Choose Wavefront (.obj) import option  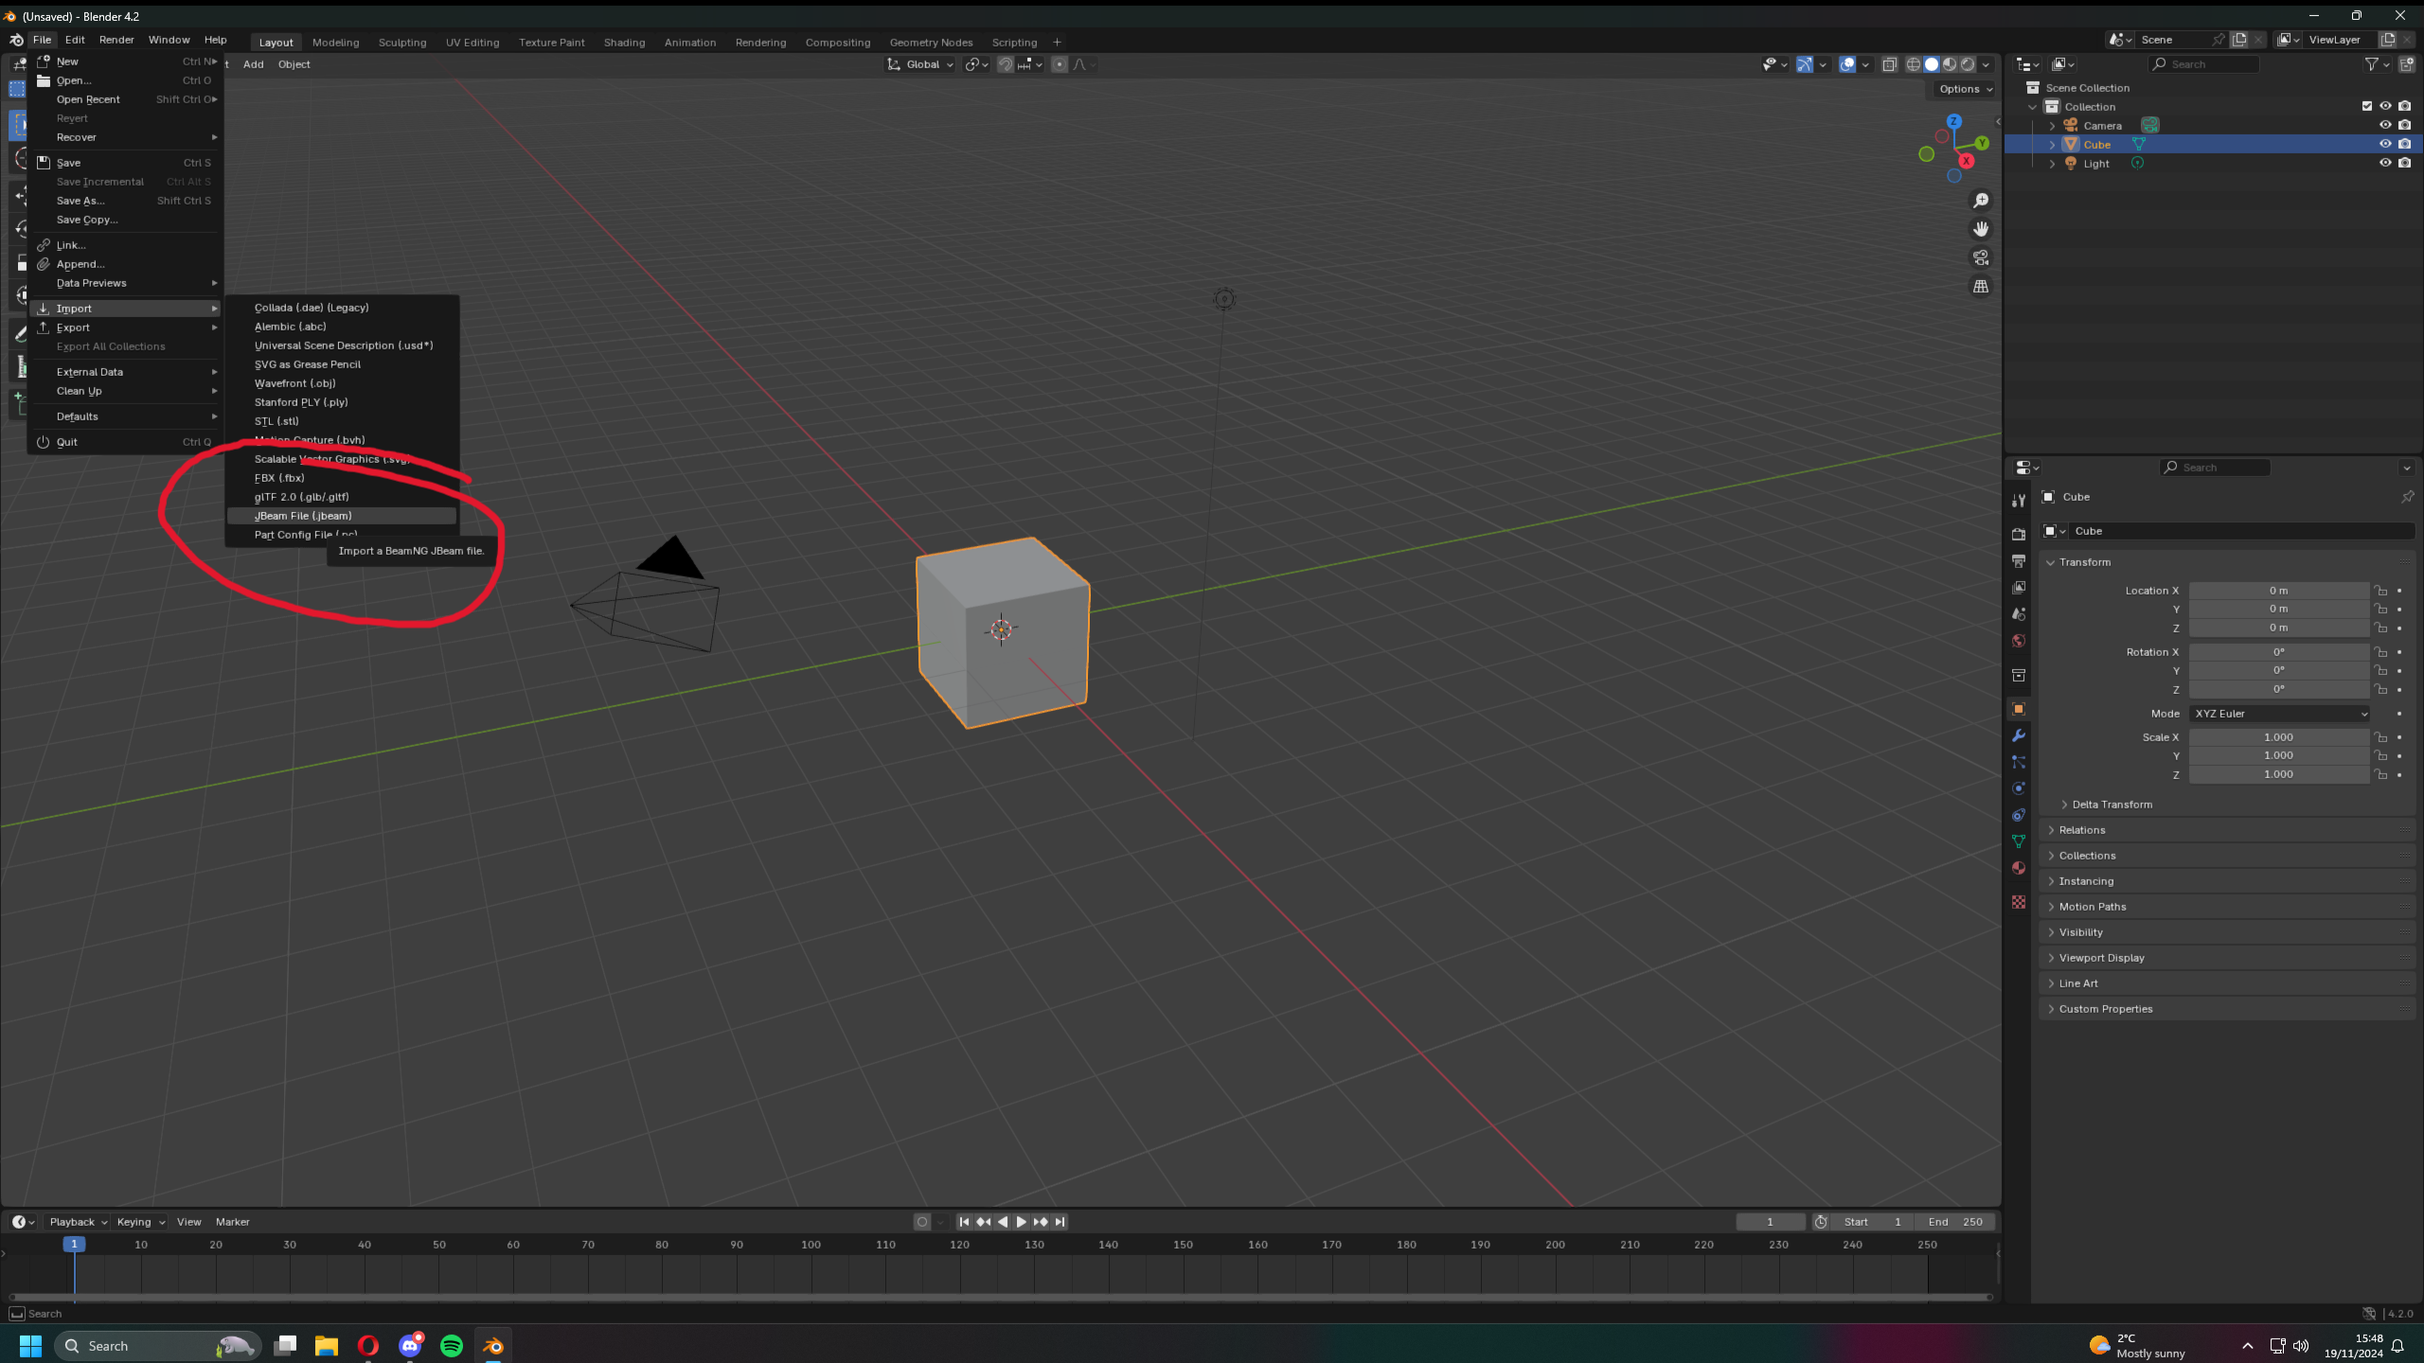click(342, 383)
